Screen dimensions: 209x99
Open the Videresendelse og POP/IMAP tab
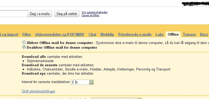[60, 35]
